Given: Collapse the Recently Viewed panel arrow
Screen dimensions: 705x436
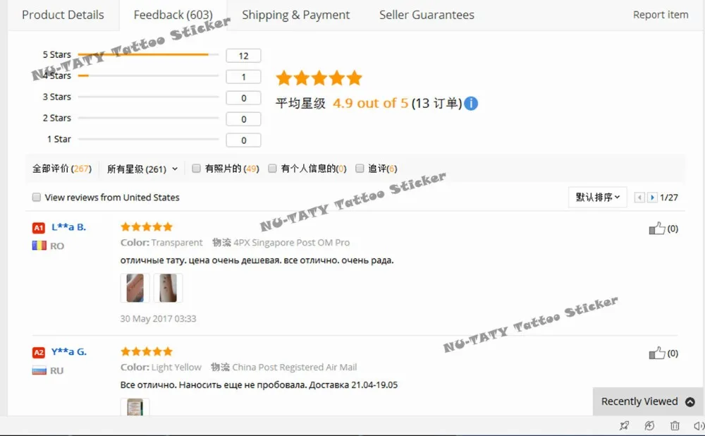Looking at the screenshot, I should click(x=690, y=402).
